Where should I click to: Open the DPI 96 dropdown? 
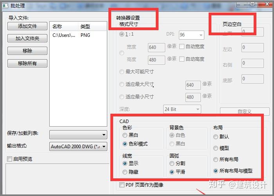click(x=191, y=35)
